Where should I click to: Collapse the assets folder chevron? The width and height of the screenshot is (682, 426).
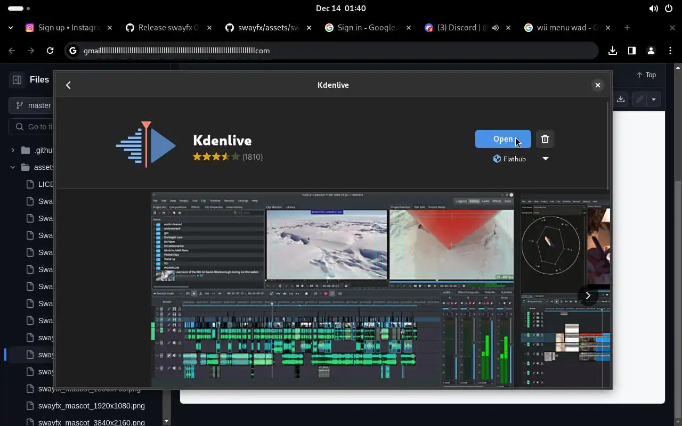click(x=13, y=167)
